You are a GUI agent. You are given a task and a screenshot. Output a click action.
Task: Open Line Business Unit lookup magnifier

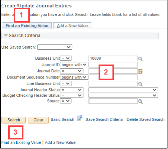140,84
